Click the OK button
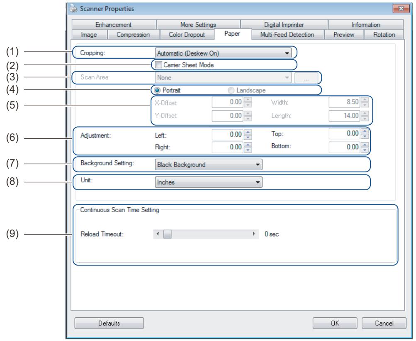The image size is (416, 341). [x=335, y=323]
